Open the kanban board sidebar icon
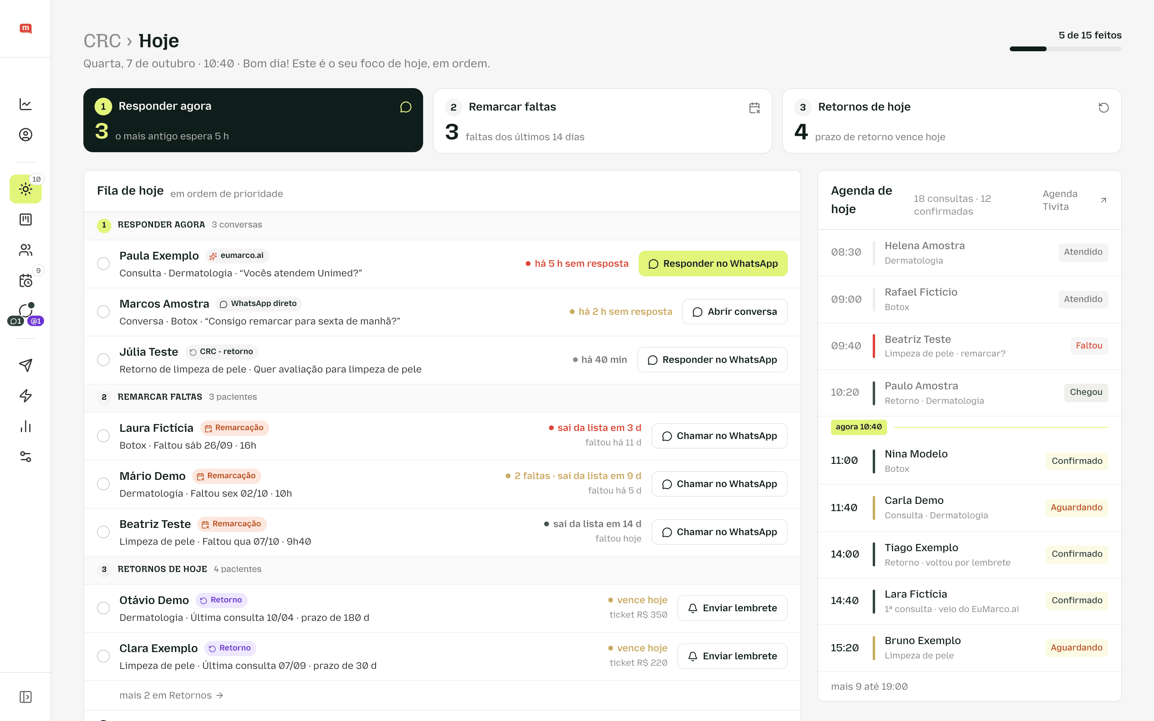1154x721 pixels. (x=25, y=220)
